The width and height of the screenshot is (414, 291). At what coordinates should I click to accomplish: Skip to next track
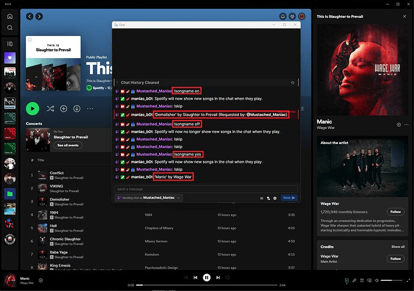click(x=218, y=278)
